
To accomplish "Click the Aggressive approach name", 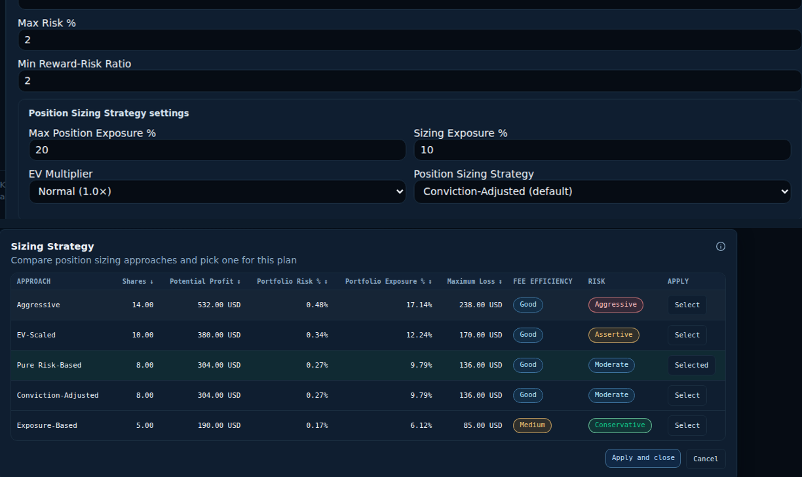I will pos(38,305).
